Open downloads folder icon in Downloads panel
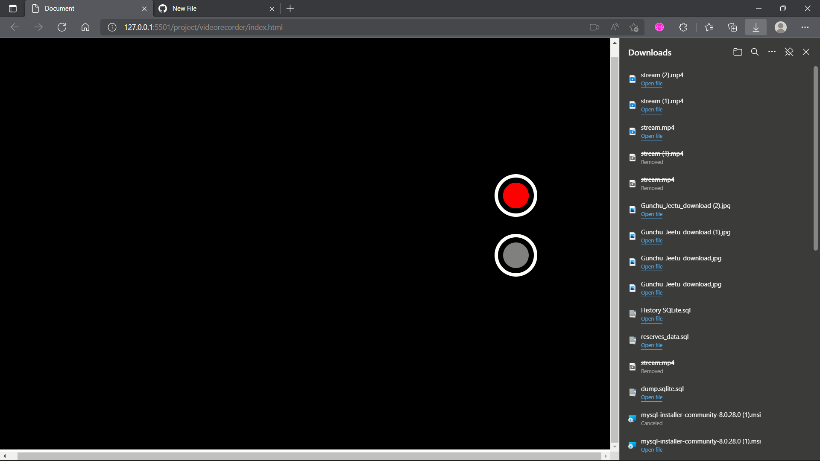 (738, 52)
